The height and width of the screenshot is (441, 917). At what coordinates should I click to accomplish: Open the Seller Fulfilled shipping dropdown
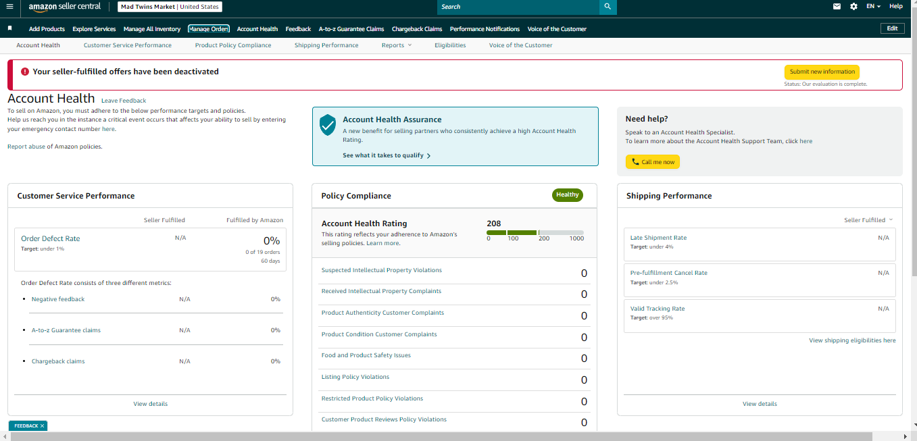[868, 220]
